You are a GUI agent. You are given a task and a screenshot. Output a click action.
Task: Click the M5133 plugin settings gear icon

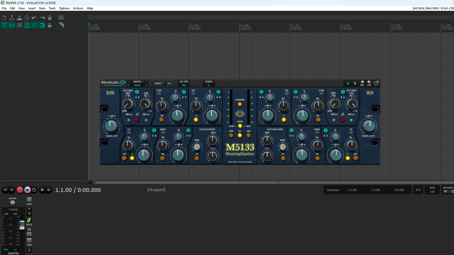[376, 83]
